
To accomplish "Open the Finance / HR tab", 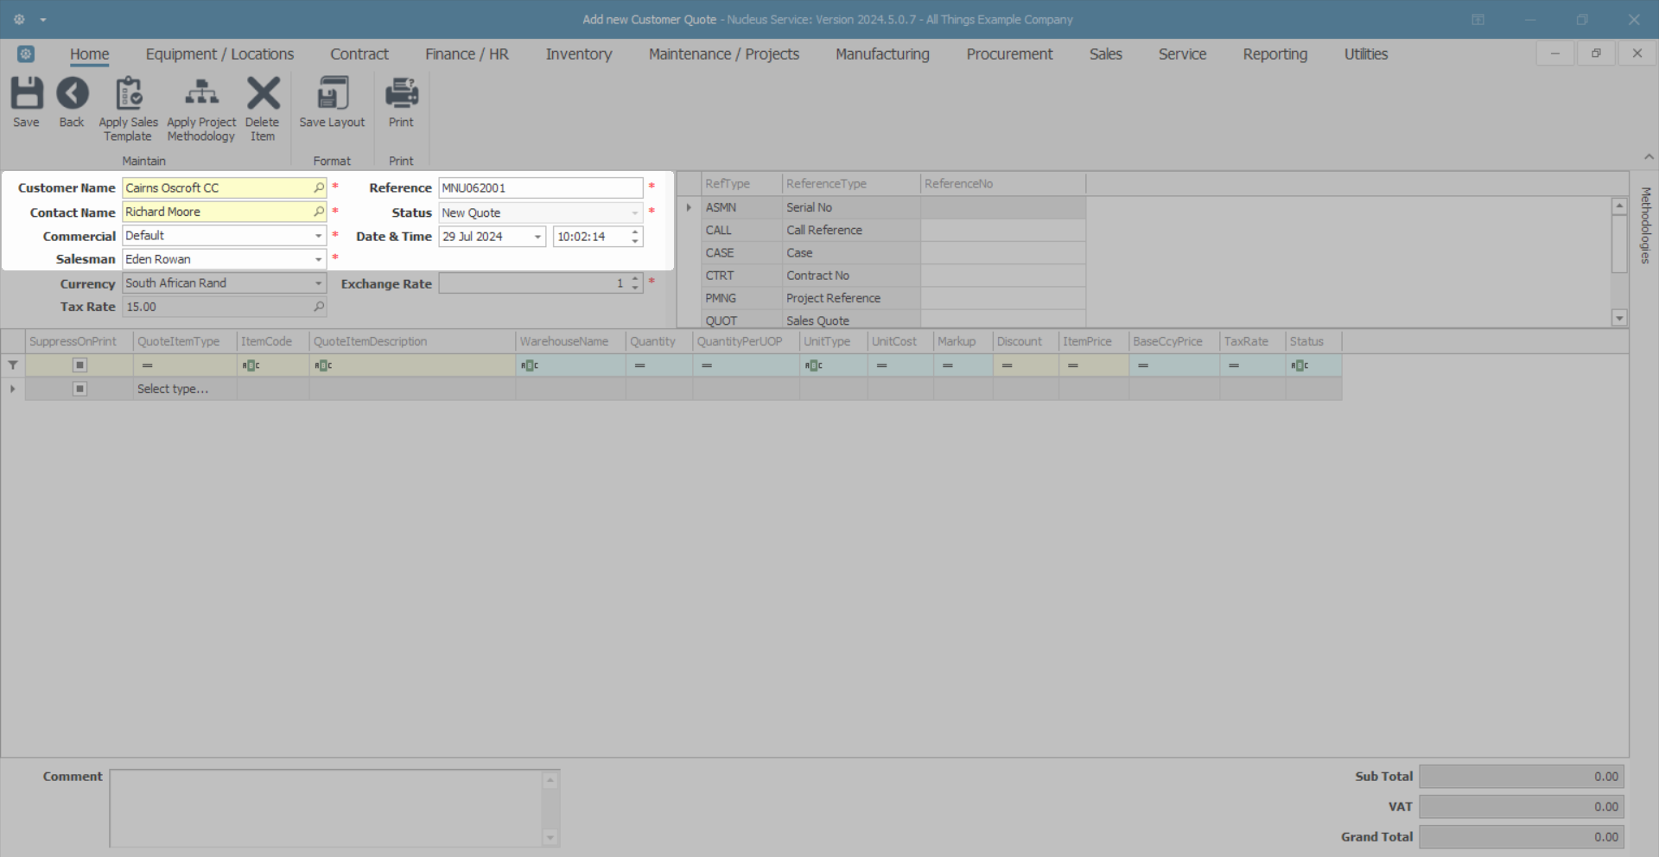I will pyautogui.click(x=467, y=54).
